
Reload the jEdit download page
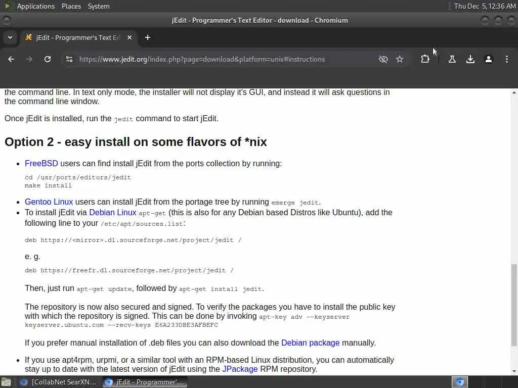(x=48, y=59)
